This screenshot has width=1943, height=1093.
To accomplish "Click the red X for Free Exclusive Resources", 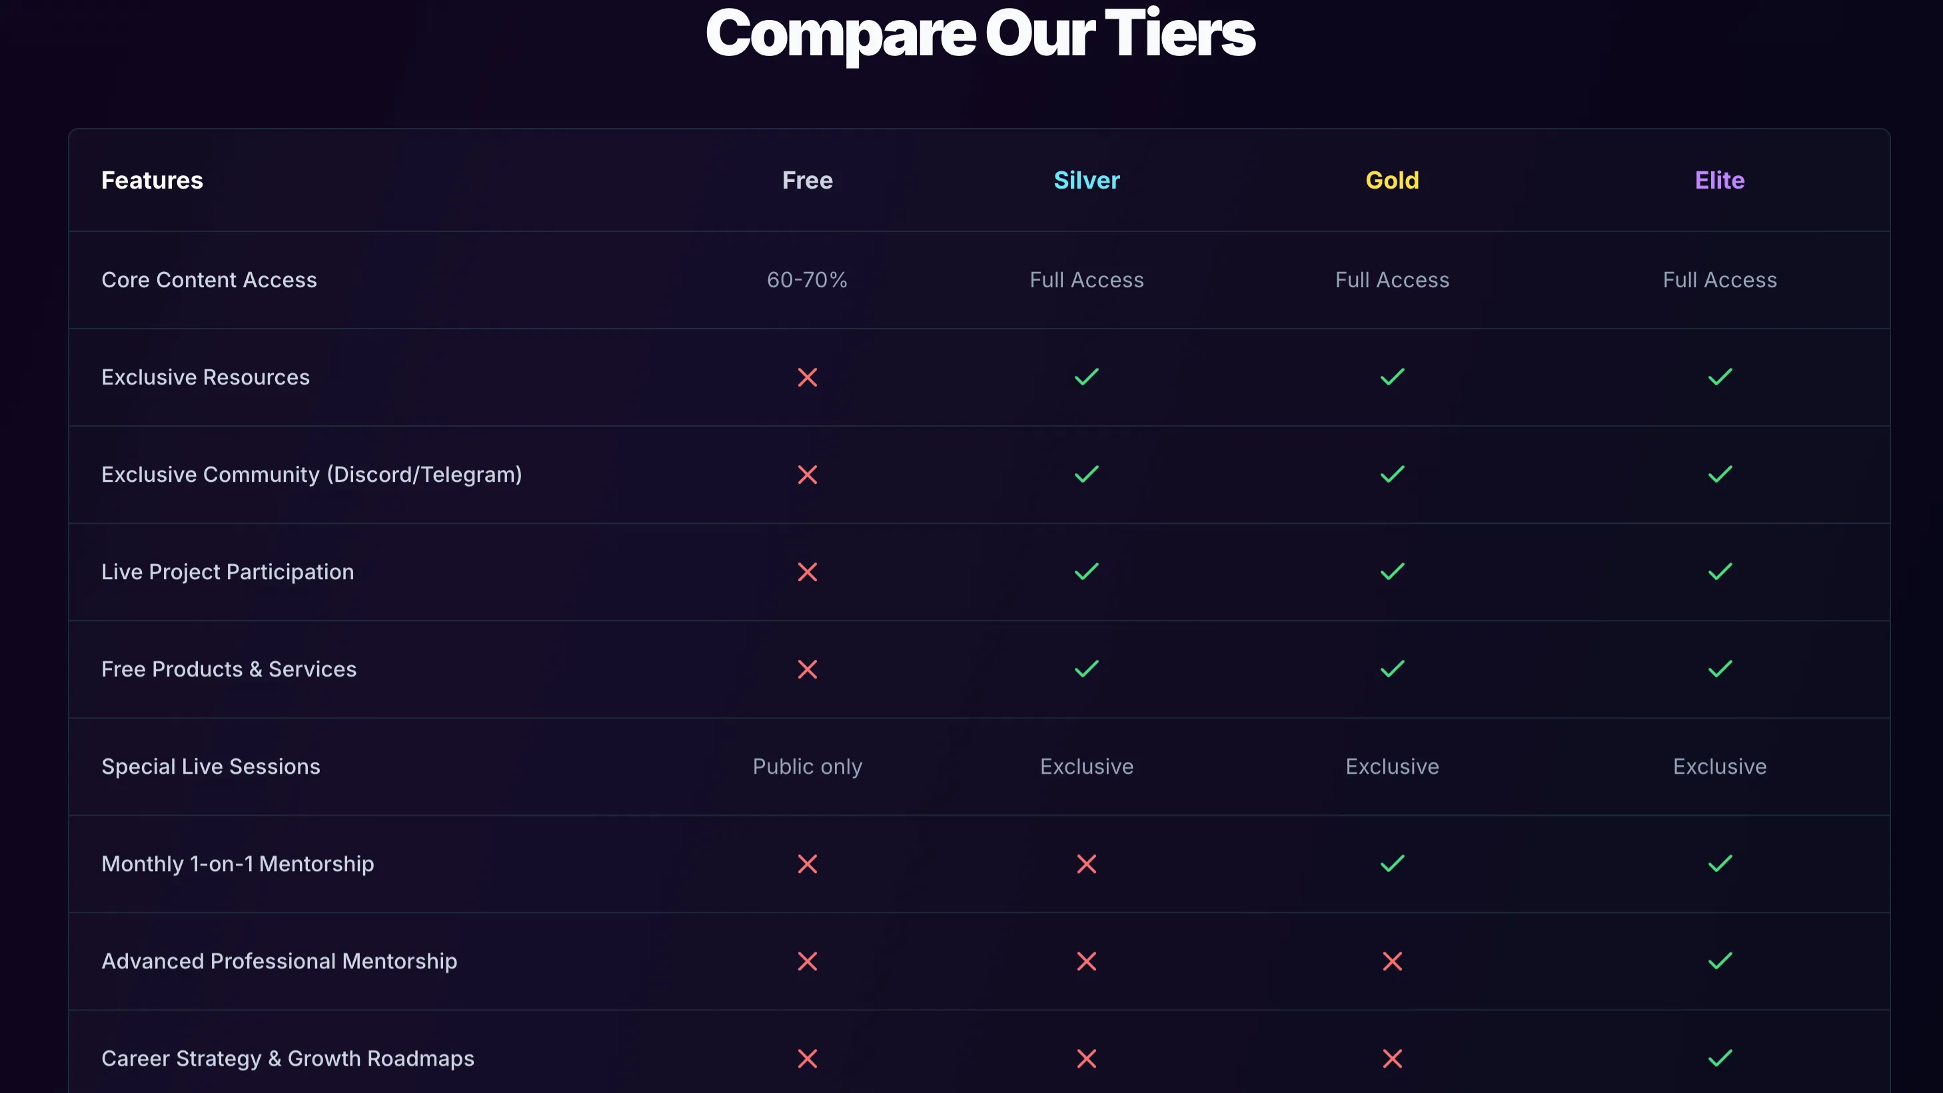I will tap(807, 377).
